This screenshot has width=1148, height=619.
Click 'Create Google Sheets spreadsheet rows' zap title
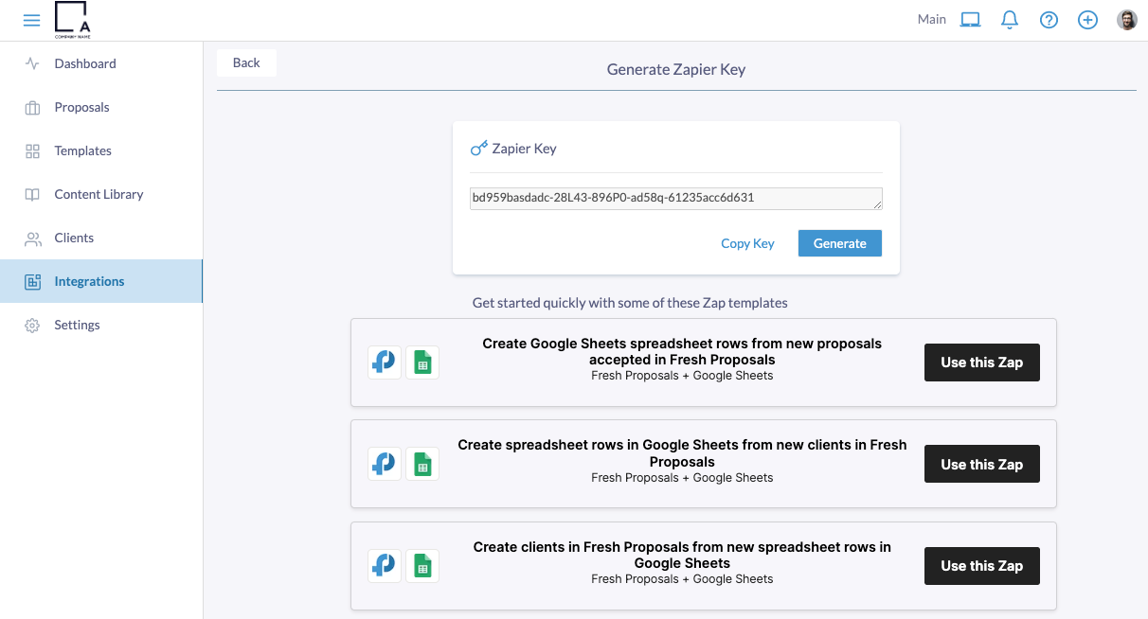(682, 351)
